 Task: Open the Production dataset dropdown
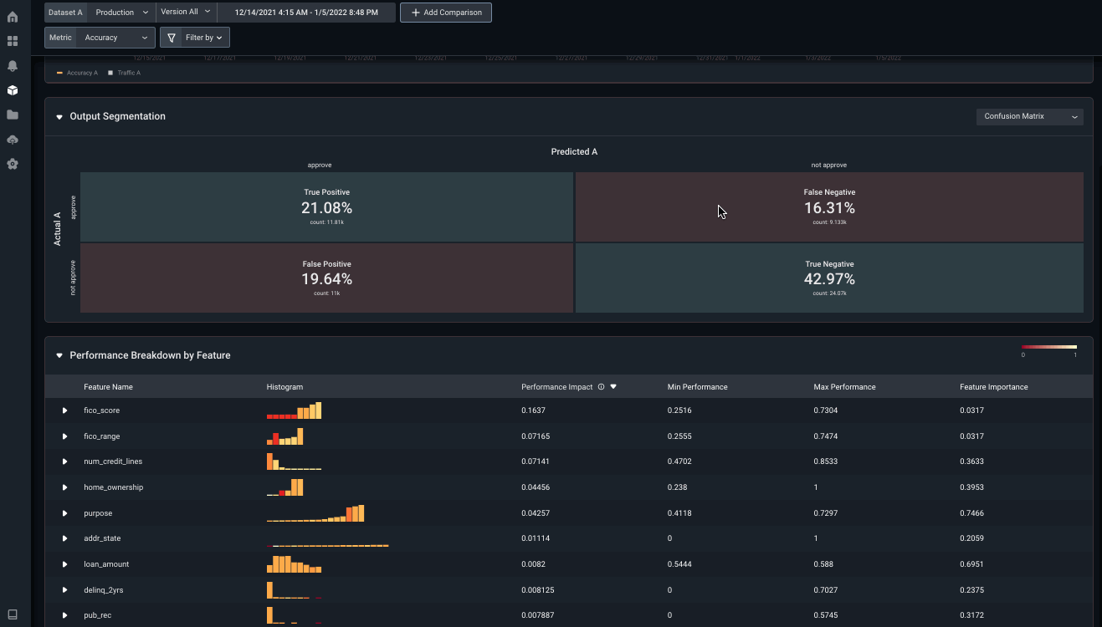[121, 13]
